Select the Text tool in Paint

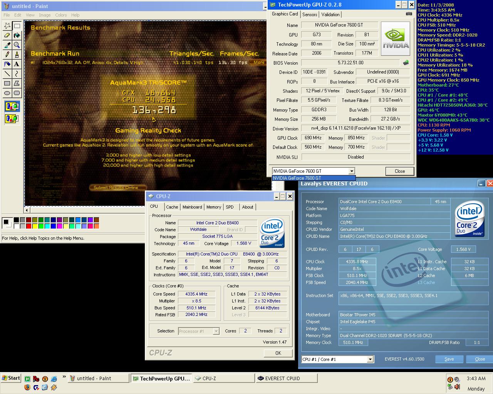point(17,64)
